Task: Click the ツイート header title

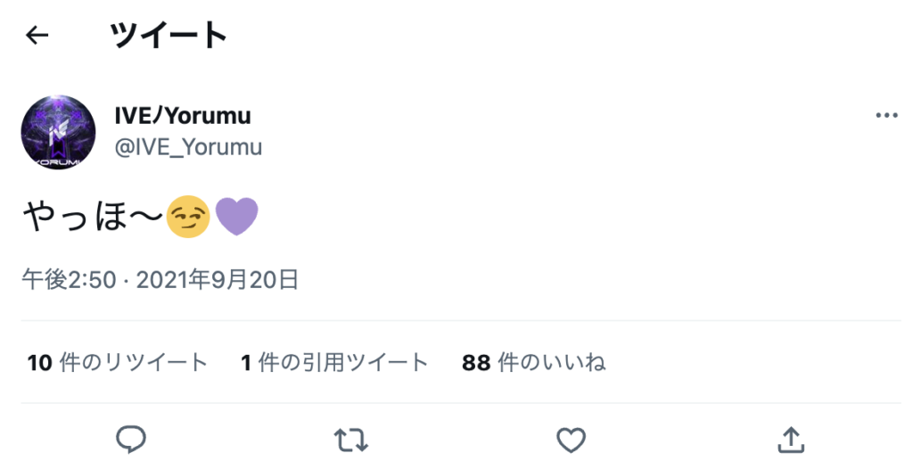Action: coord(169,35)
